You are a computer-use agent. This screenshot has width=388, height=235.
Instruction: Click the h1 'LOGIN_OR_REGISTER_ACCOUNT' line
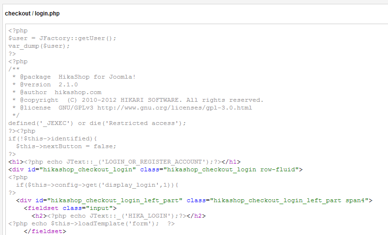[x=124, y=162]
